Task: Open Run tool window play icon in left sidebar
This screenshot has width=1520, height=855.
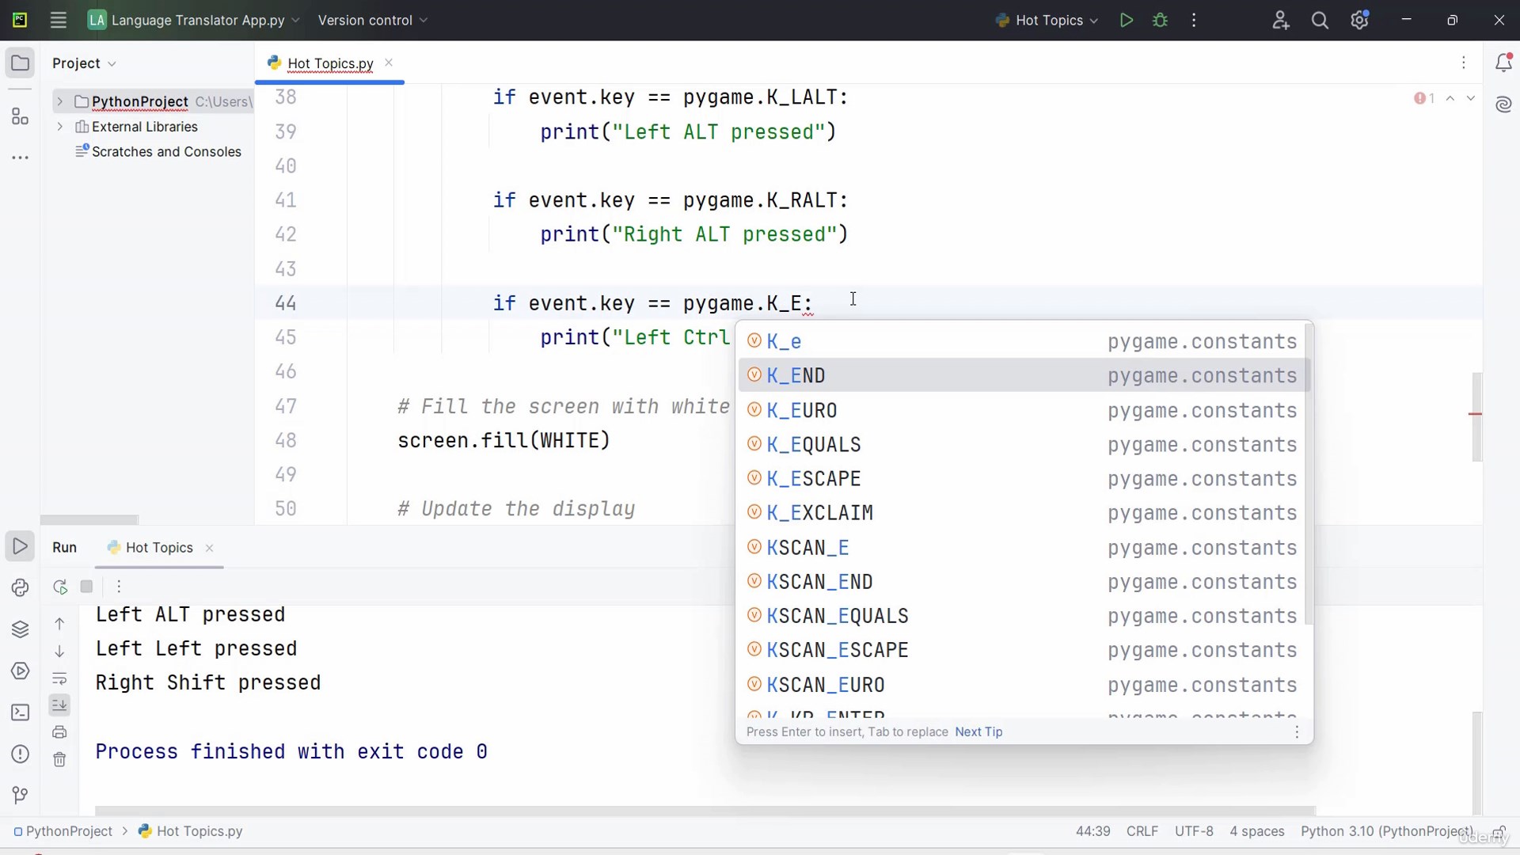Action: [21, 546]
